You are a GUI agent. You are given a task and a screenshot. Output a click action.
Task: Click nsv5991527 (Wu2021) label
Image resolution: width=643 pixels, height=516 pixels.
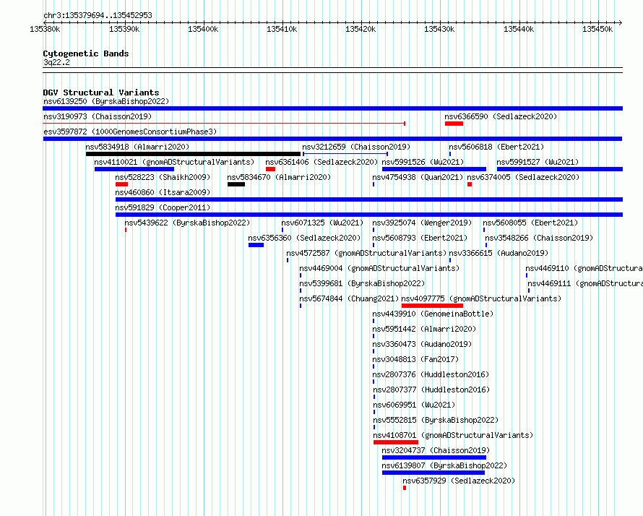pyautogui.click(x=538, y=162)
